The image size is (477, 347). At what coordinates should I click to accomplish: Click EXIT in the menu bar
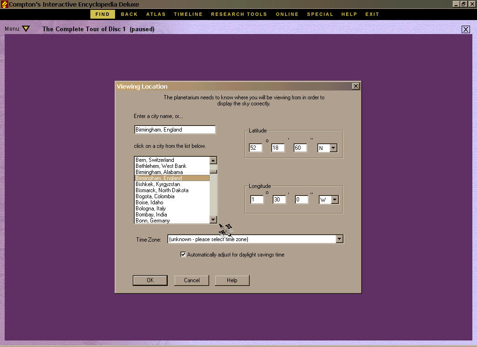coord(372,14)
